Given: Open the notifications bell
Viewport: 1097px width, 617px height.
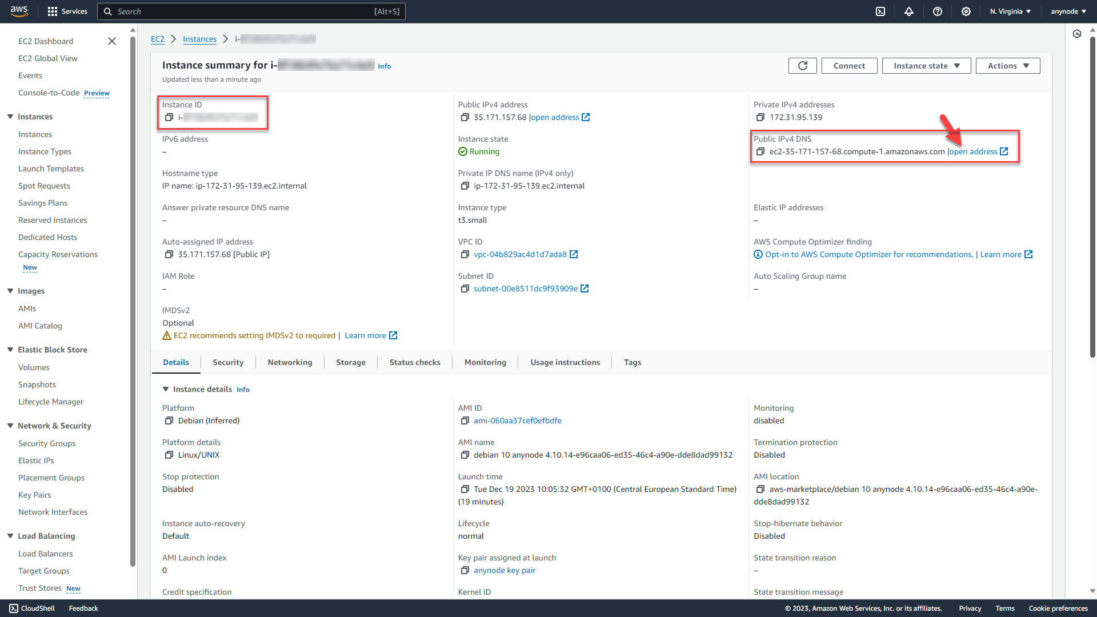Looking at the screenshot, I should pos(909,11).
